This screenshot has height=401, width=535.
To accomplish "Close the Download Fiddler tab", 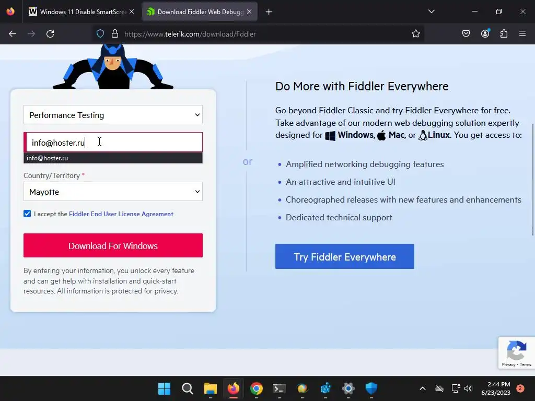I will (249, 11).
